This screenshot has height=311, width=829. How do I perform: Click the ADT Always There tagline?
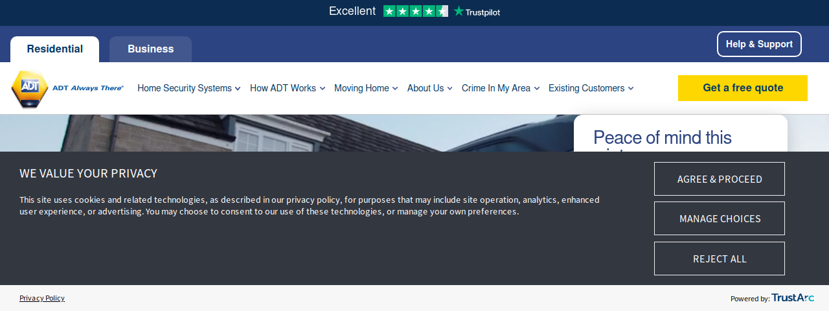tap(87, 87)
